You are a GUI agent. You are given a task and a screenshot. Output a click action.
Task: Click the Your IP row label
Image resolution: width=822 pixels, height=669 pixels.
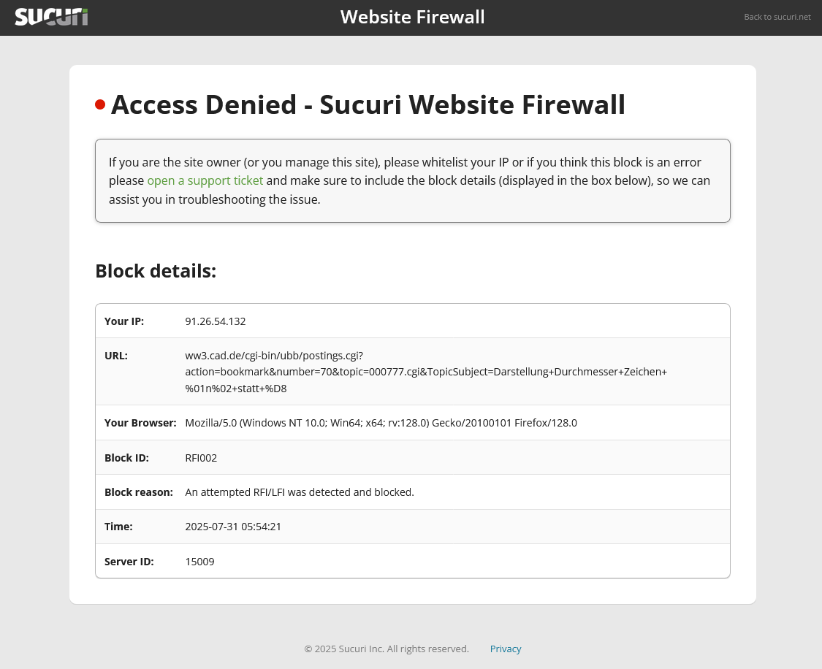click(124, 321)
